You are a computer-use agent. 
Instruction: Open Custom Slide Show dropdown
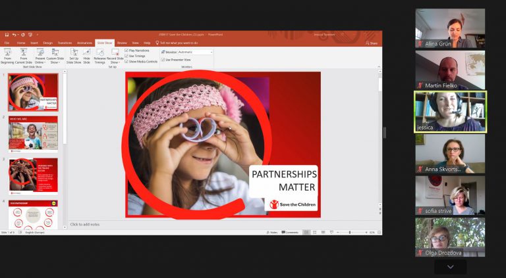coord(55,56)
